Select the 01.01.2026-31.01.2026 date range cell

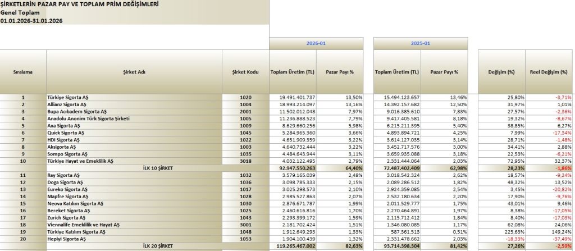[31, 20]
